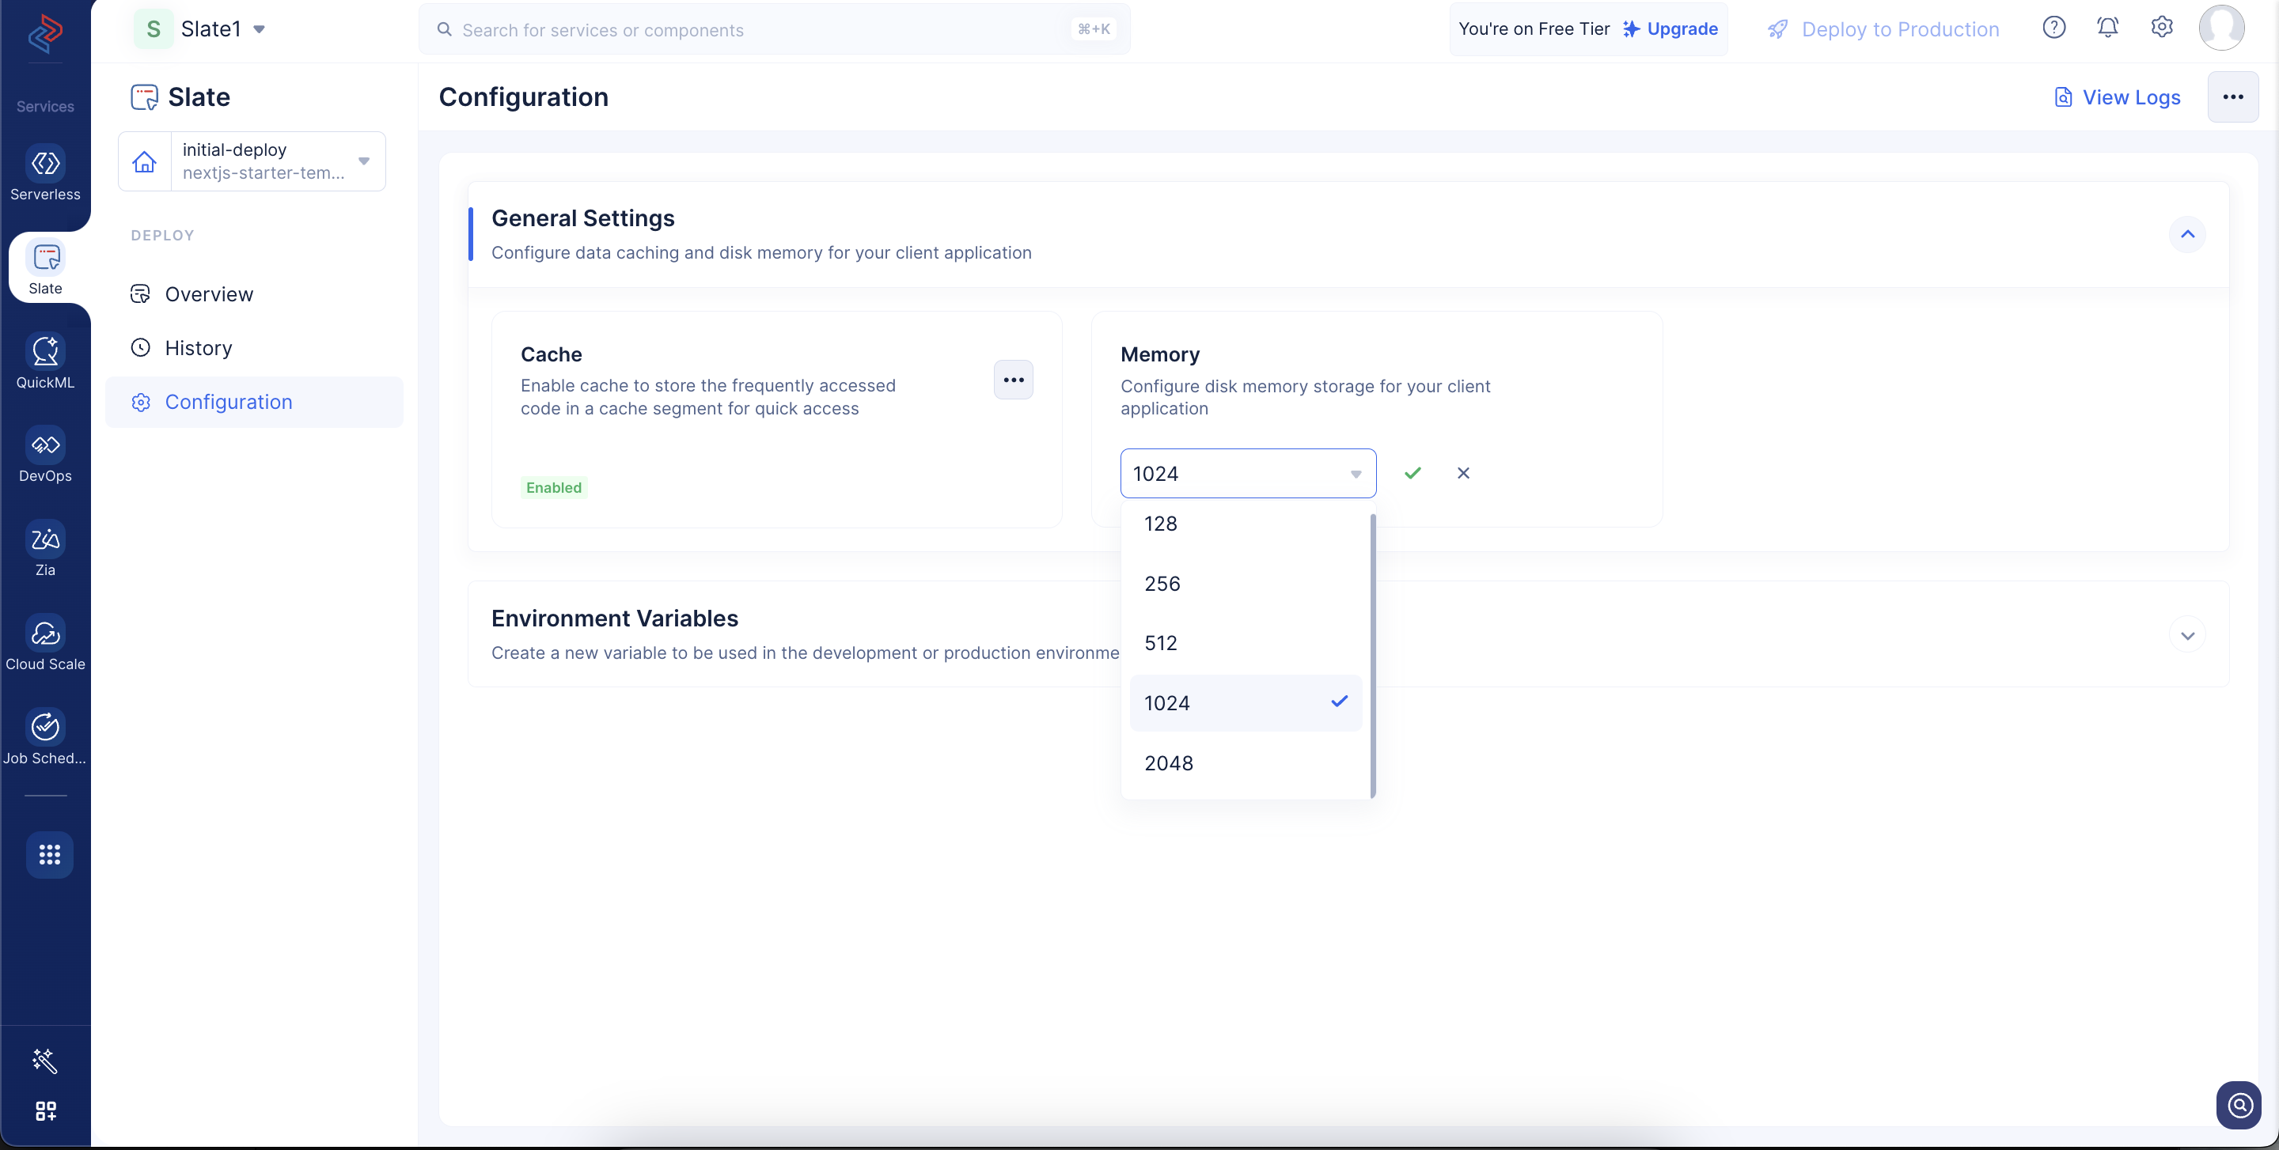Collapse the General Settings section
Screen dimensions: 2279x1150
pos(2188,234)
